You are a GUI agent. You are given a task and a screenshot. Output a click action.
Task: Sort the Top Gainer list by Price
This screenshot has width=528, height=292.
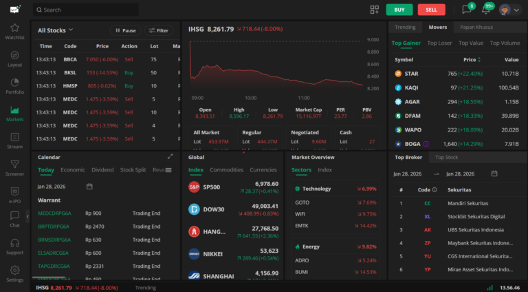[472, 59]
